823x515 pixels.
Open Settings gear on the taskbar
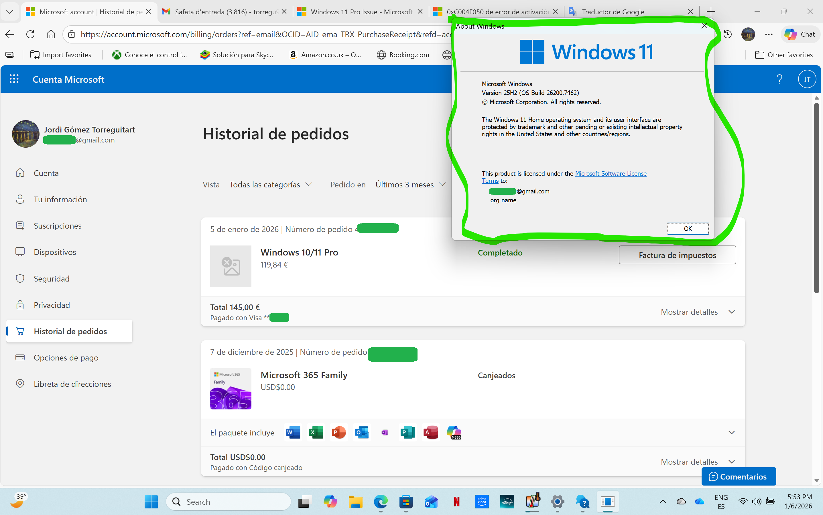[x=558, y=502]
